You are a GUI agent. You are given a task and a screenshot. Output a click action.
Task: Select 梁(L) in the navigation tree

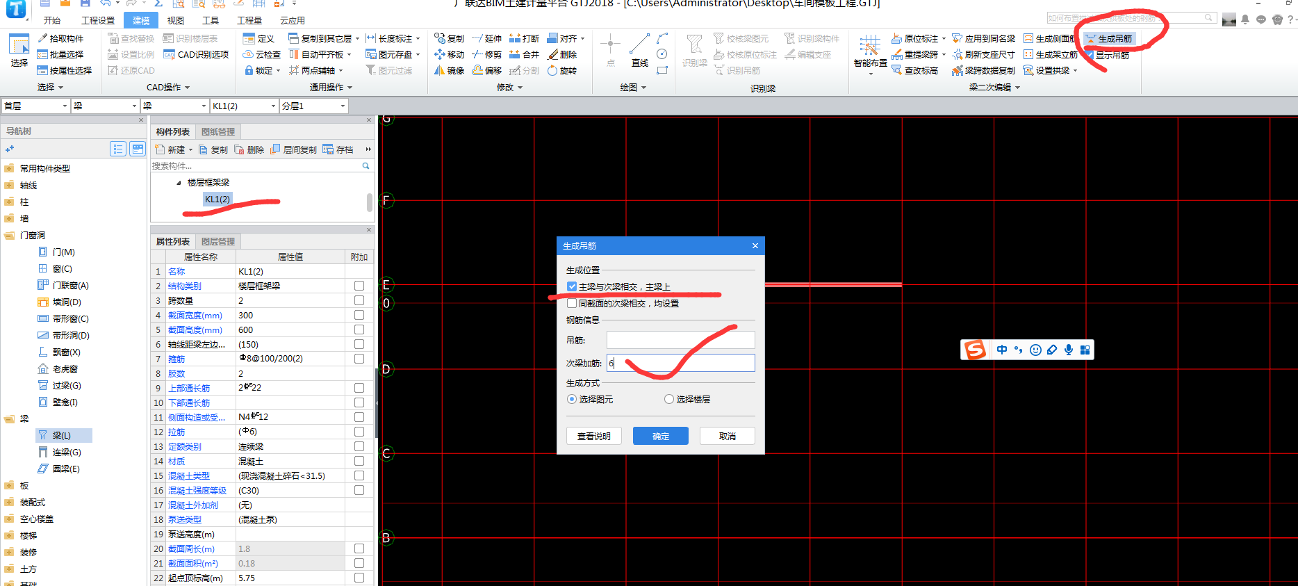click(x=63, y=435)
